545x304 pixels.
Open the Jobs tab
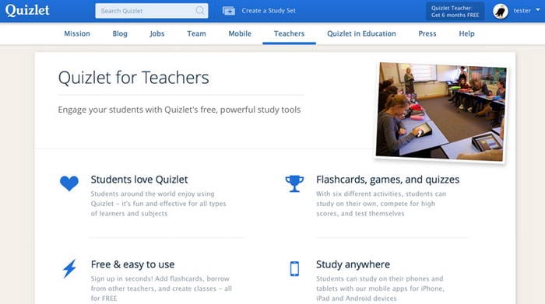click(157, 33)
